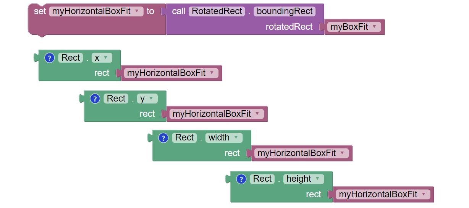
Task: Click the rotatedRect parameter label
Action: (x=289, y=27)
